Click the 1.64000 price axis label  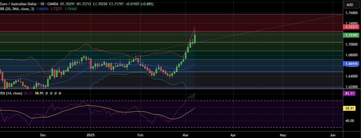click(351, 76)
